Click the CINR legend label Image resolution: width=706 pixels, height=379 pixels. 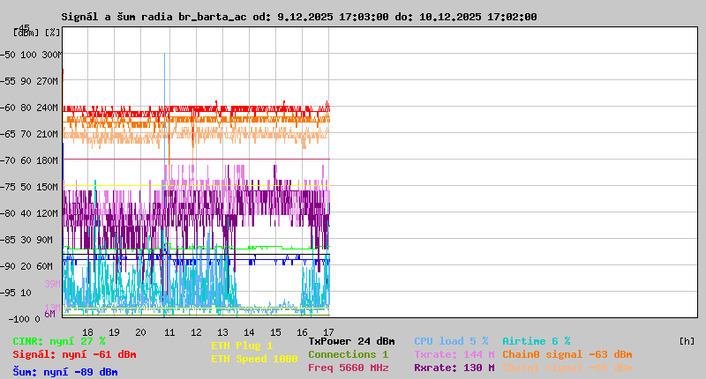tap(59, 341)
